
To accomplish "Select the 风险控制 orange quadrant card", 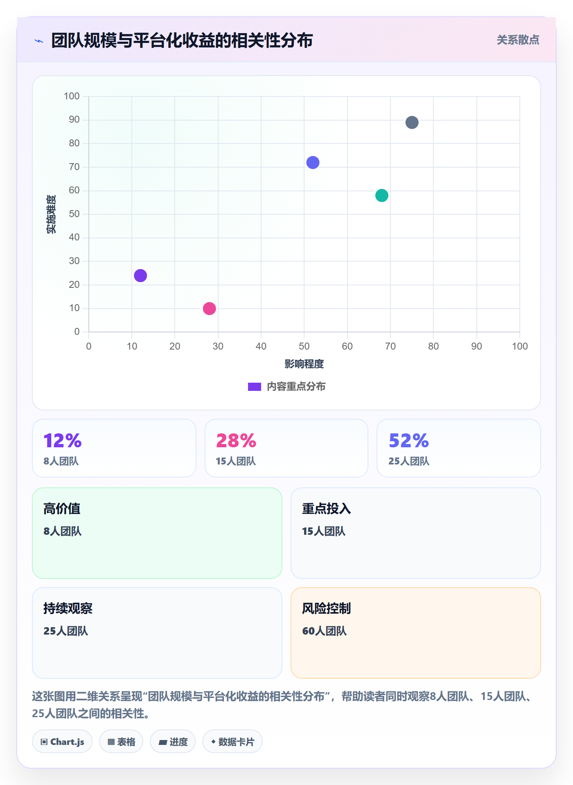I will pos(416,633).
